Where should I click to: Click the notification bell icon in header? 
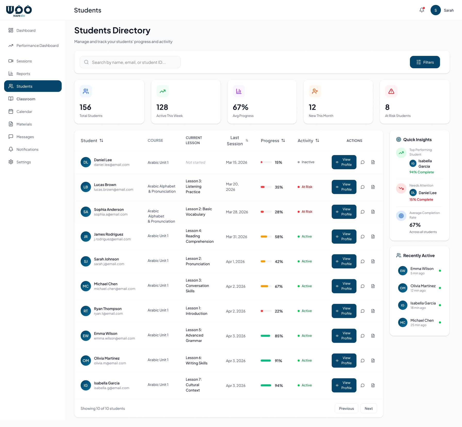click(422, 10)
